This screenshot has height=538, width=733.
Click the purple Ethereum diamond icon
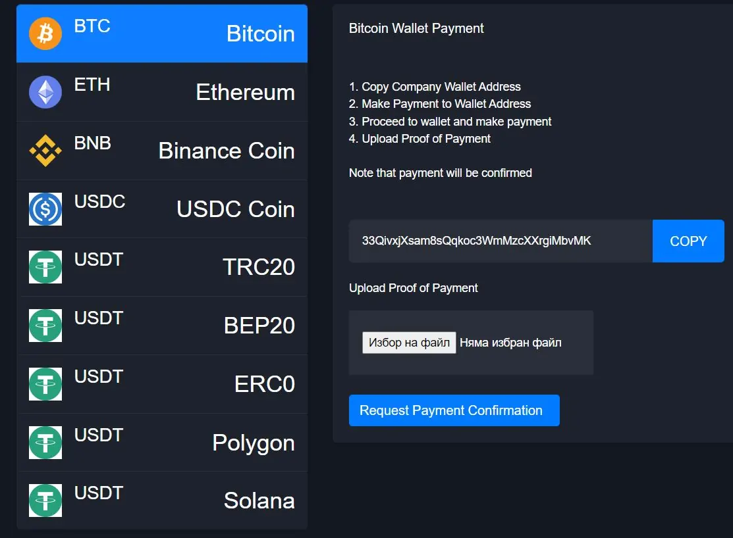45,92
